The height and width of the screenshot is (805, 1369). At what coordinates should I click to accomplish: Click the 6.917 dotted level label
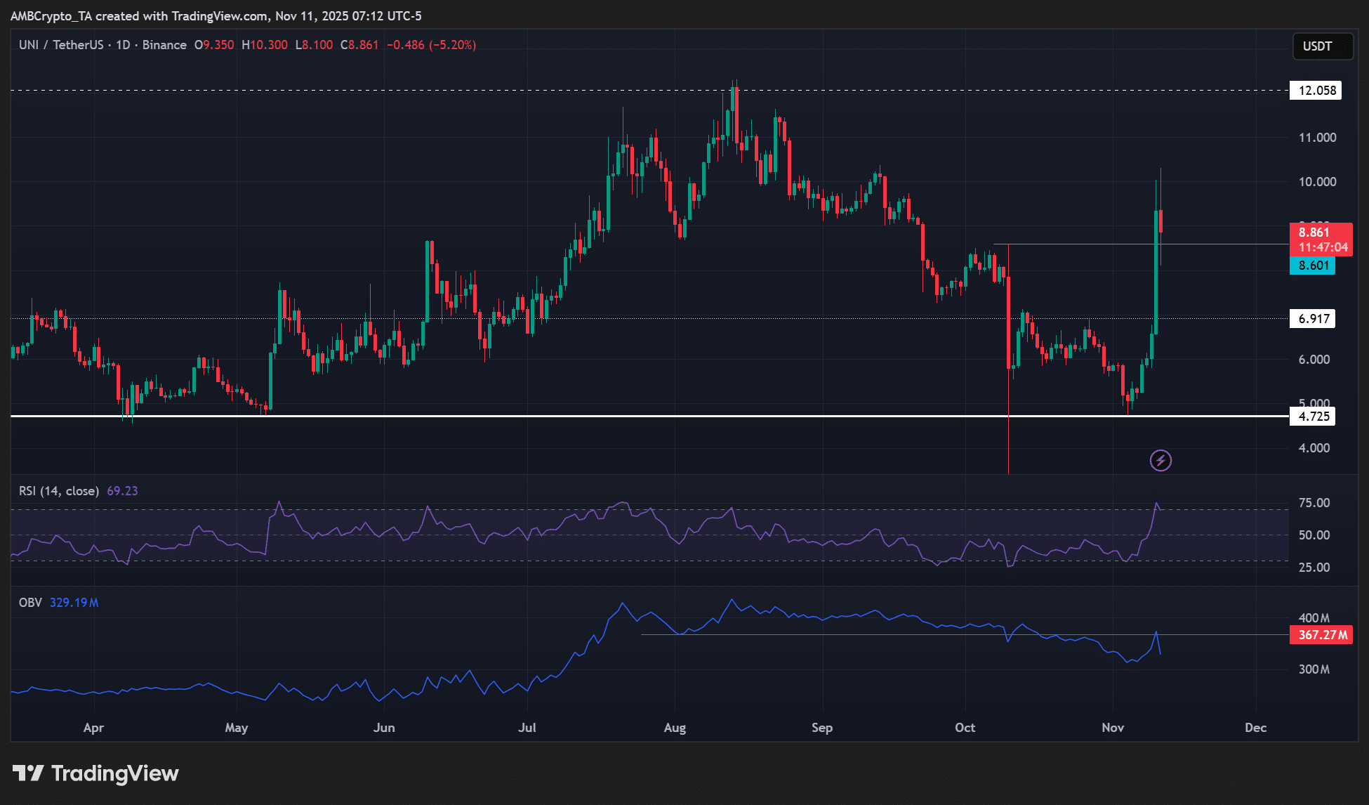(1313, 319)
